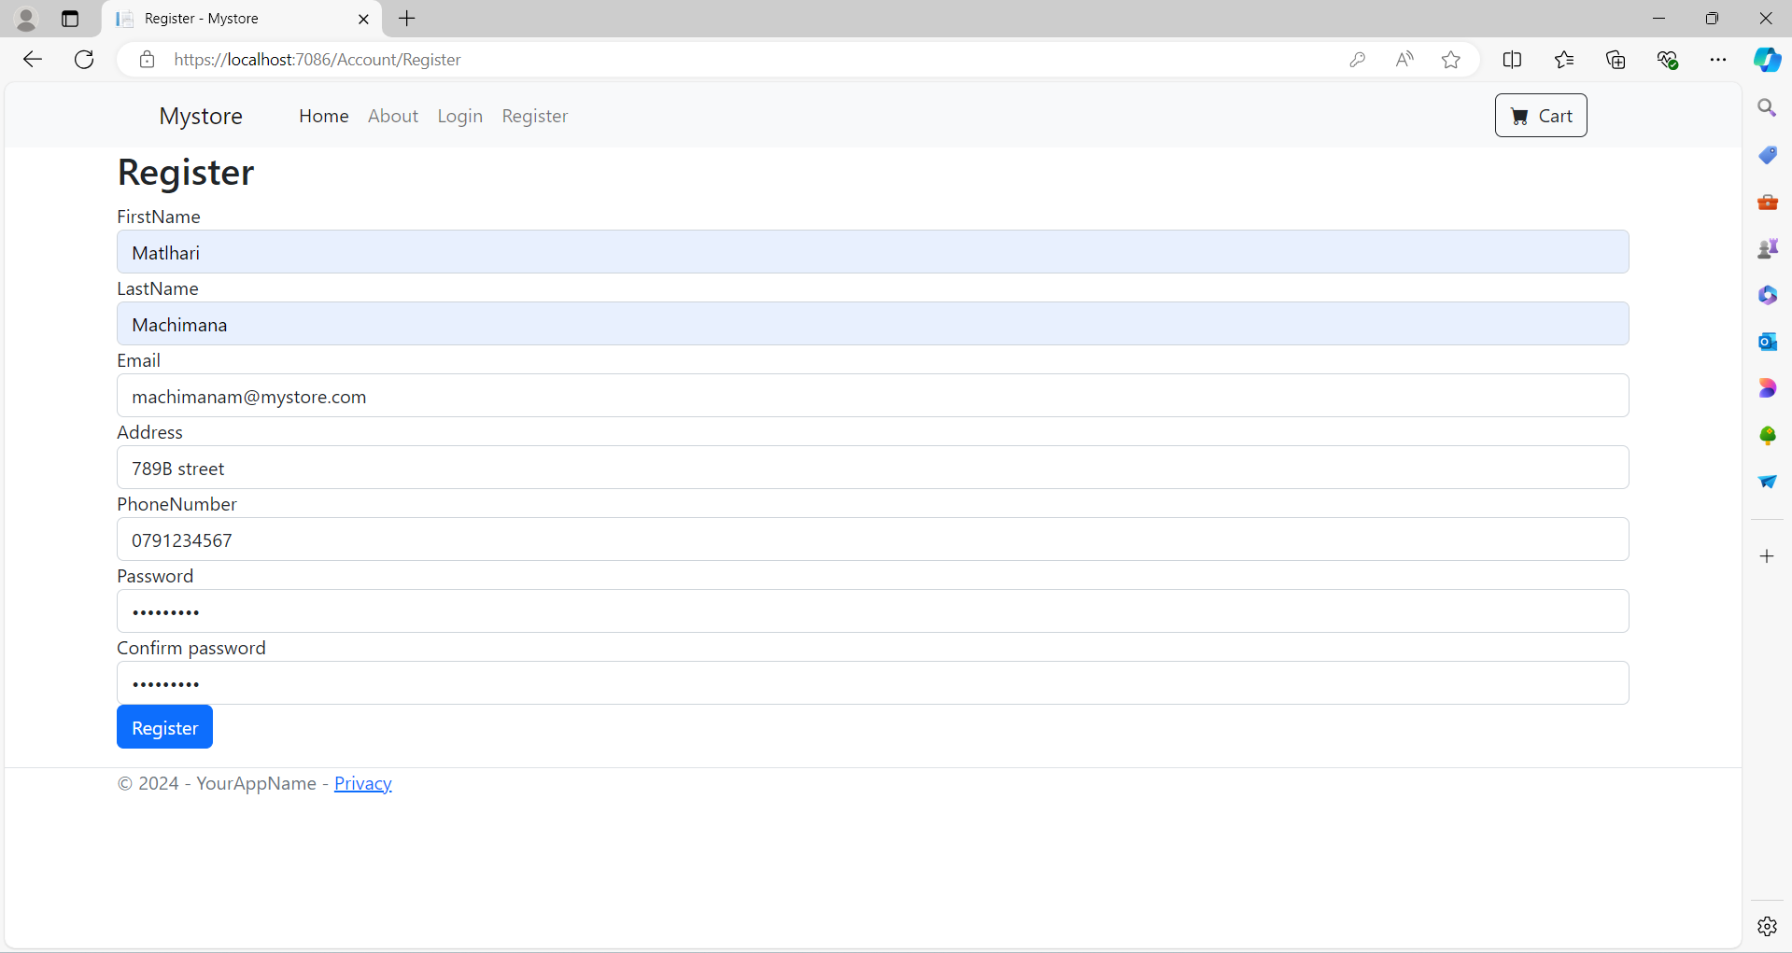Open the Favorites list
The width and height of the screenshot is (1792, 953).
click(x=1564, y=60)
